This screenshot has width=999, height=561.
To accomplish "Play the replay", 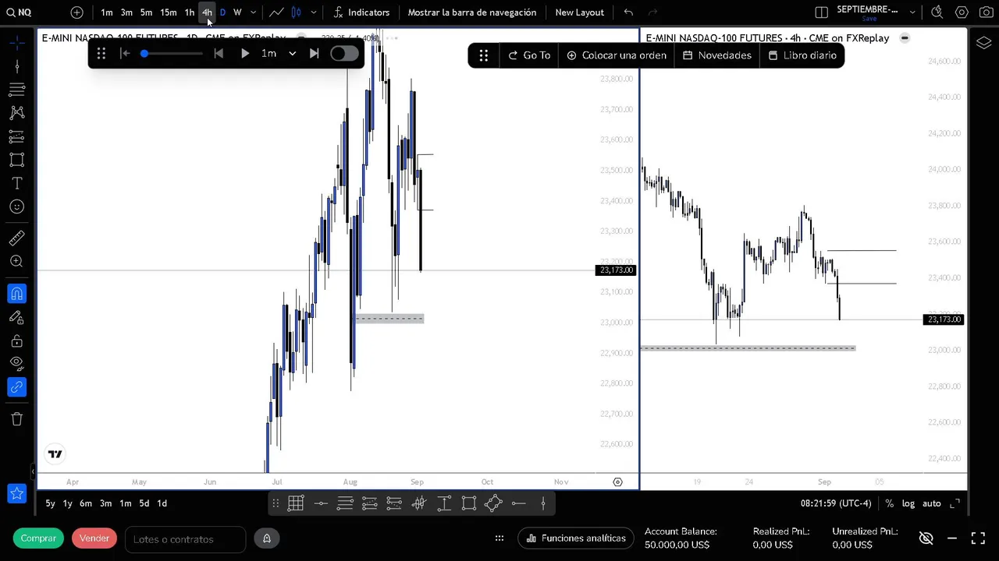I will coord(244,54).
